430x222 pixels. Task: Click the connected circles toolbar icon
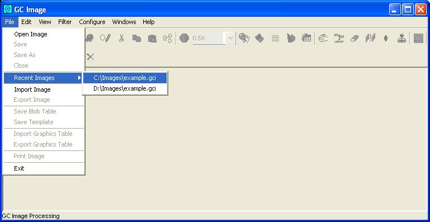(x=168, y=38)
